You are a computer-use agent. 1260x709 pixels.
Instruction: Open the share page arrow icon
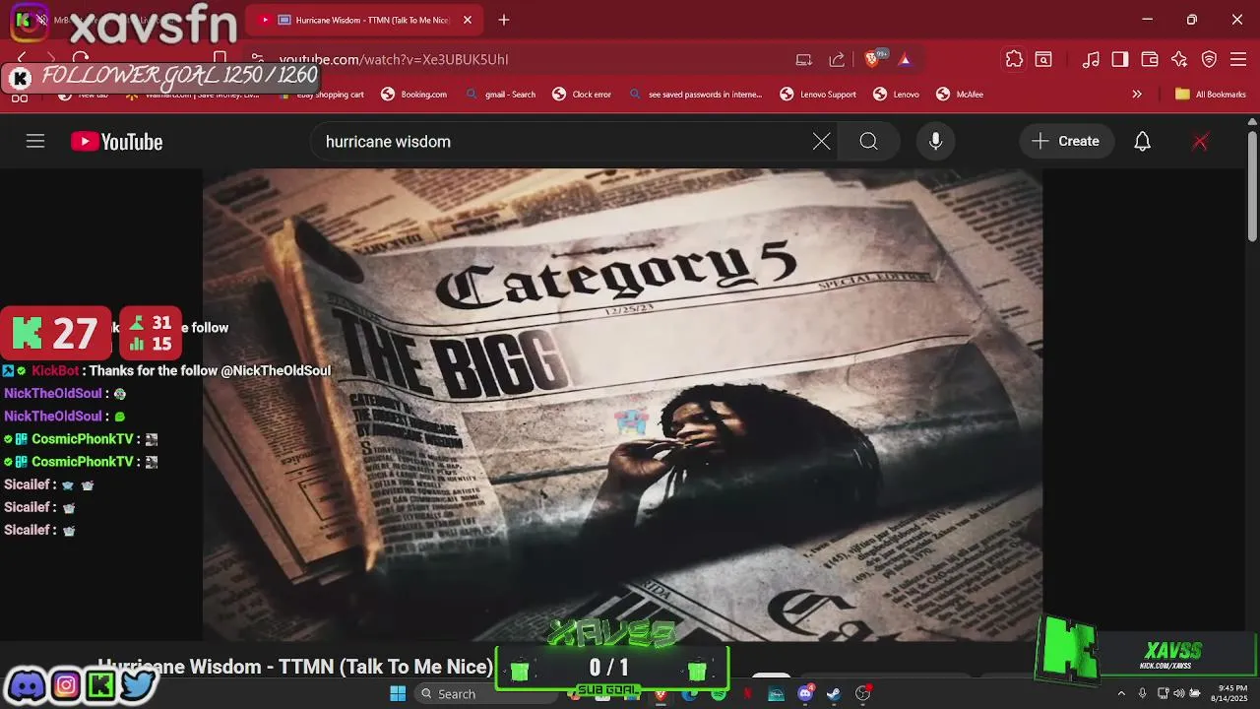pos(837,59)
